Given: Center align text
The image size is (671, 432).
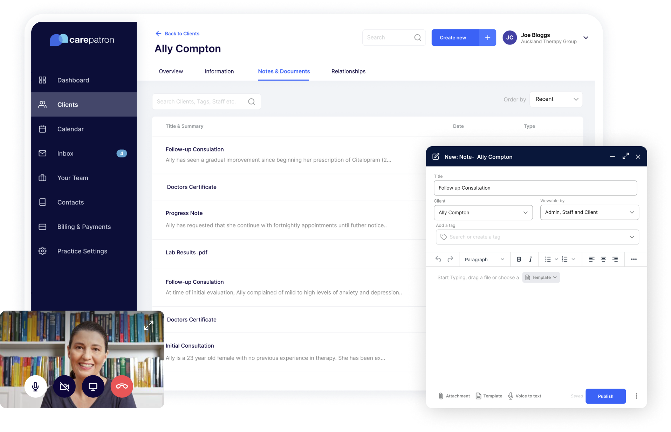Looking at the screenshot, I should [603, 259].
